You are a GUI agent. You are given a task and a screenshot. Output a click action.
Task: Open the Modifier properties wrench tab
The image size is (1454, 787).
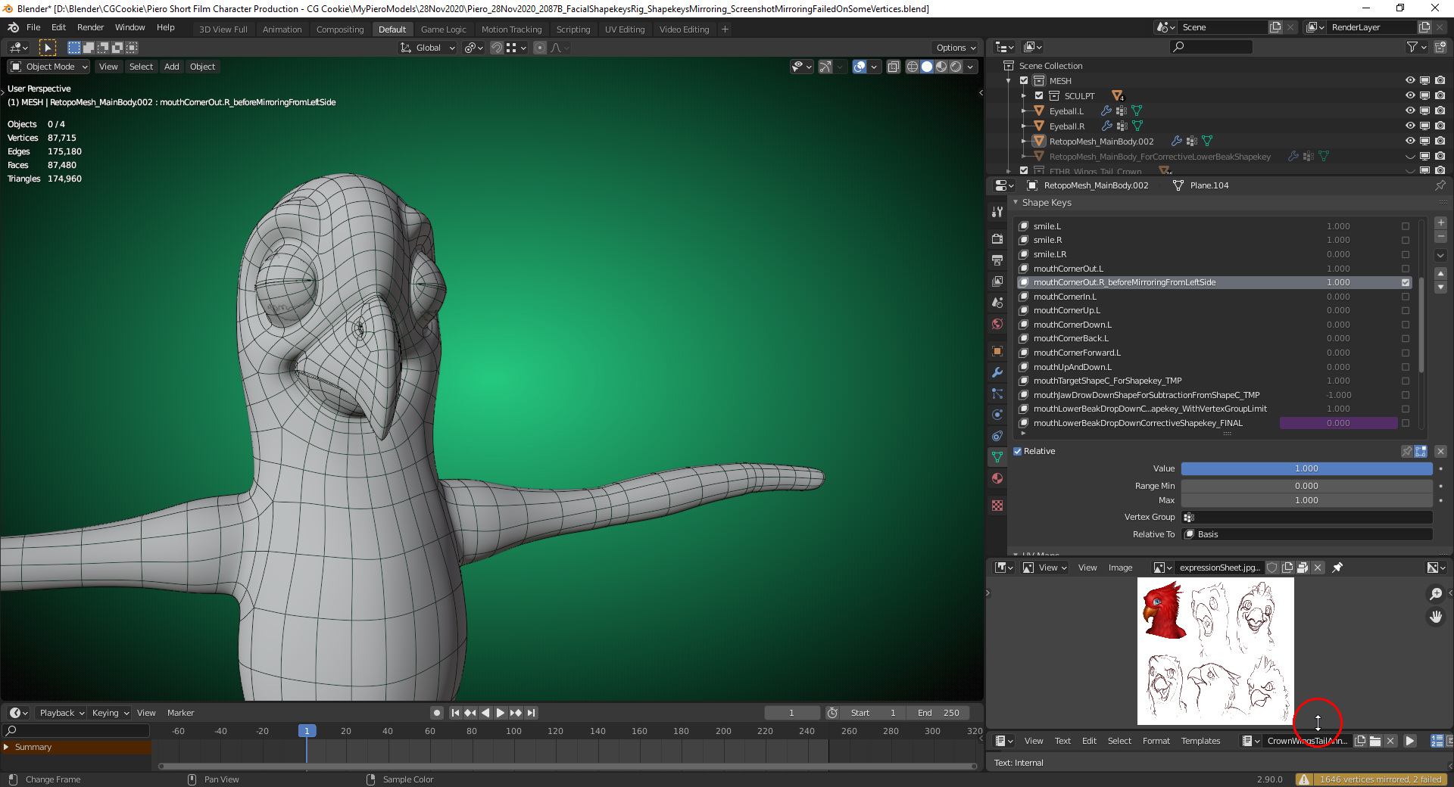(x=997, y=372)
